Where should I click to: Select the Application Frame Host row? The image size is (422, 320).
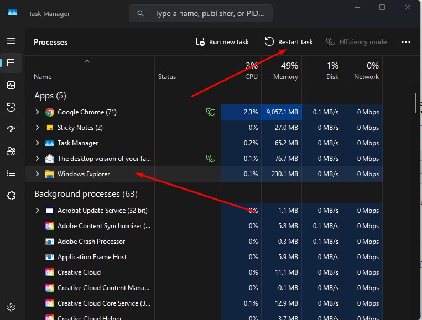(x=204, y=257)
